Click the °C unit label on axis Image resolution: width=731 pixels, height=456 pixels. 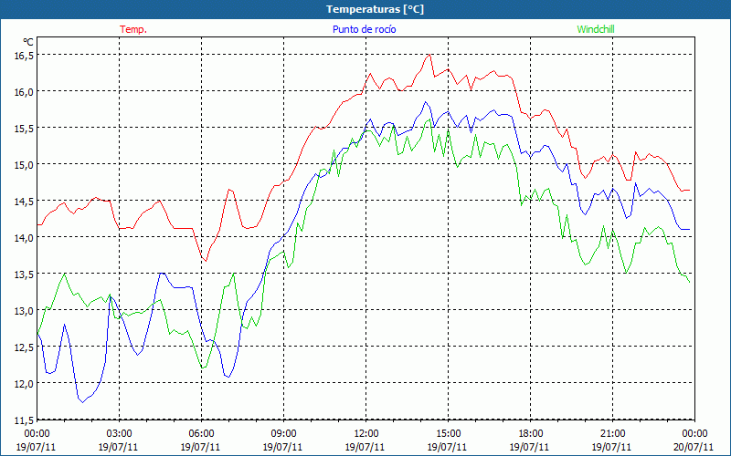click(x=28, y=42)
